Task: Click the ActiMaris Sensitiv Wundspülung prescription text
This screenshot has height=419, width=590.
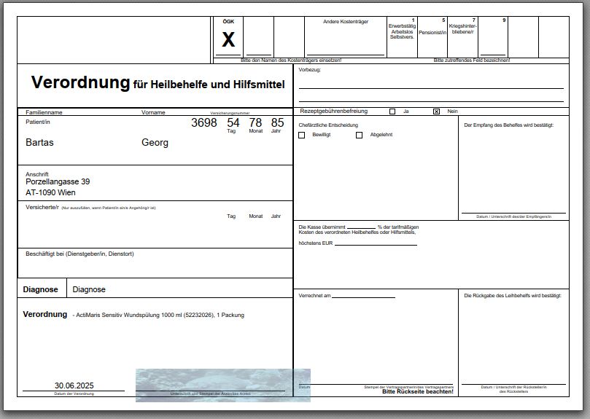Action: click(160, 316)
